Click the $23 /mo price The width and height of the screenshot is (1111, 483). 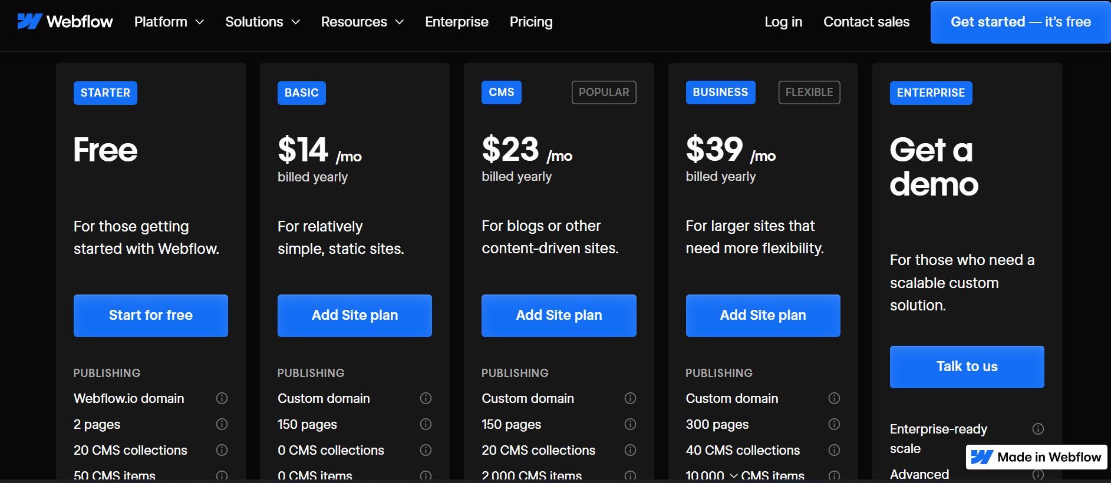tap(527, 150)
